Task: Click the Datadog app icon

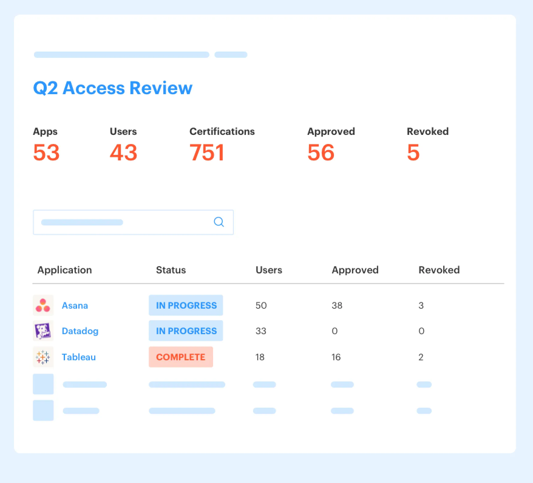Action: [x=43, y=331]
